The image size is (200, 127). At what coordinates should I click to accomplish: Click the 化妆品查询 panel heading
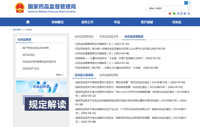click(x=24, y=39)
